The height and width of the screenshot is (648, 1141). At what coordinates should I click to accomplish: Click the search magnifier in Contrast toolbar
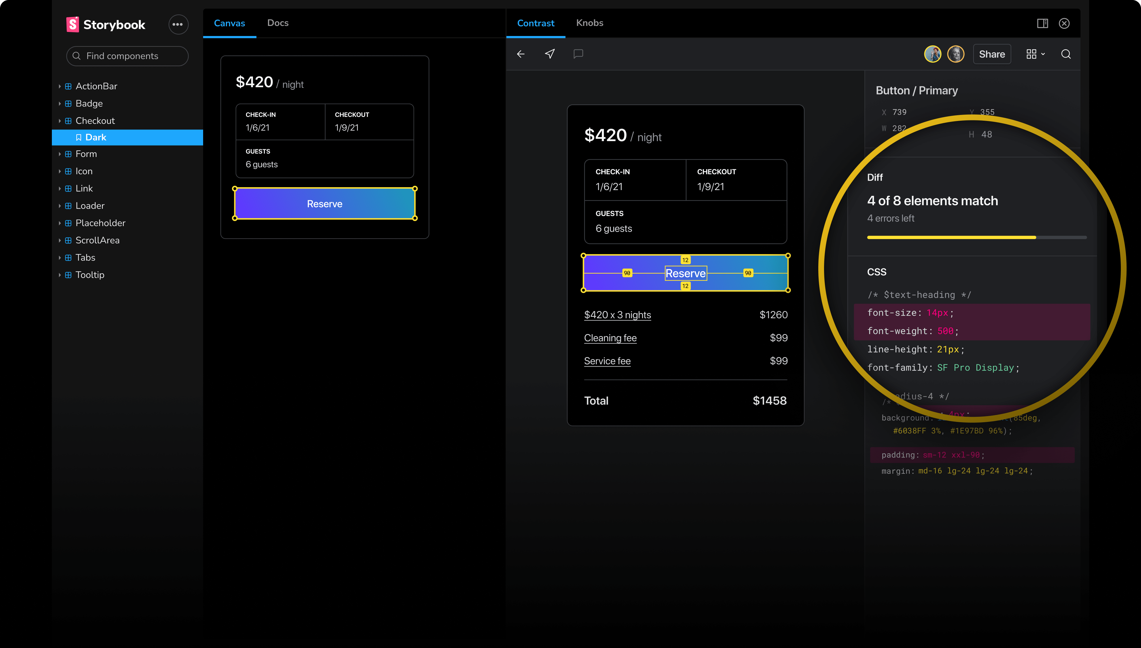click(x=1065, y=54)
